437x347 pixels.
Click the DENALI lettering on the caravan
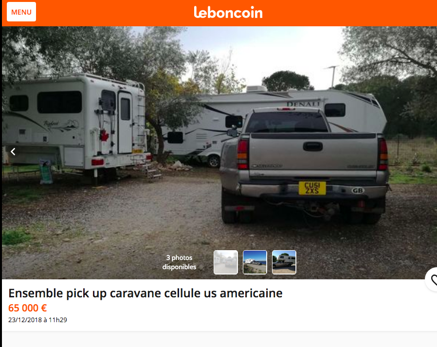click(x=303, y=104)
